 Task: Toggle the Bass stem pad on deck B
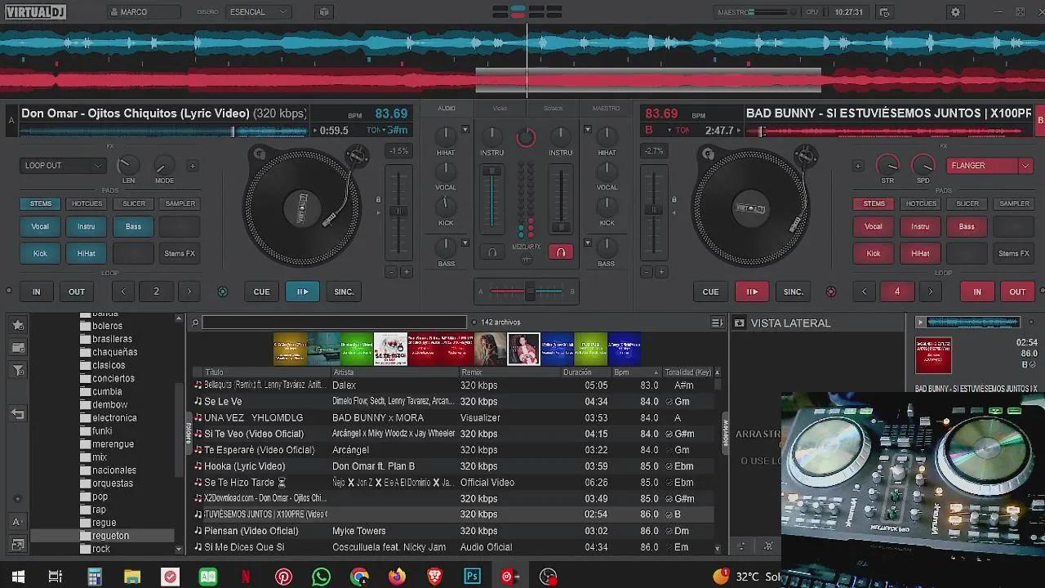click(x=967, y=227)
